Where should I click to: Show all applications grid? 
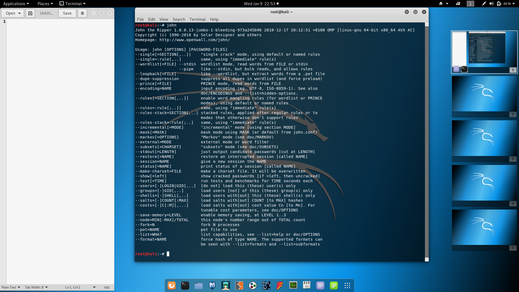pyautogui.click(x=347, y=286)
